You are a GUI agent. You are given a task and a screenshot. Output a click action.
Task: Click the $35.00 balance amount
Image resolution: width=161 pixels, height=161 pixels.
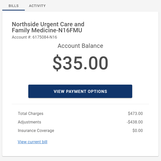click(x=80, y=63)
